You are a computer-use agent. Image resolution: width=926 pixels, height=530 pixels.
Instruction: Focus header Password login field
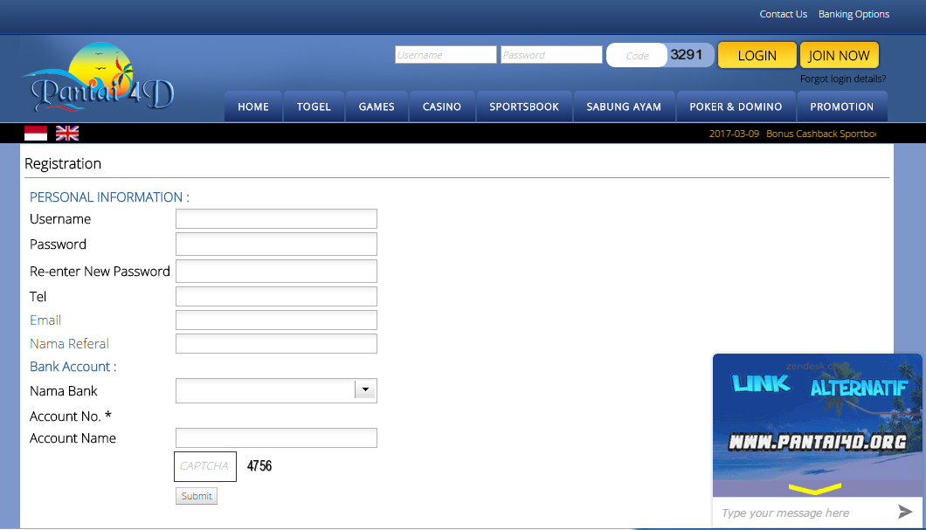click(x=551, y=55)
